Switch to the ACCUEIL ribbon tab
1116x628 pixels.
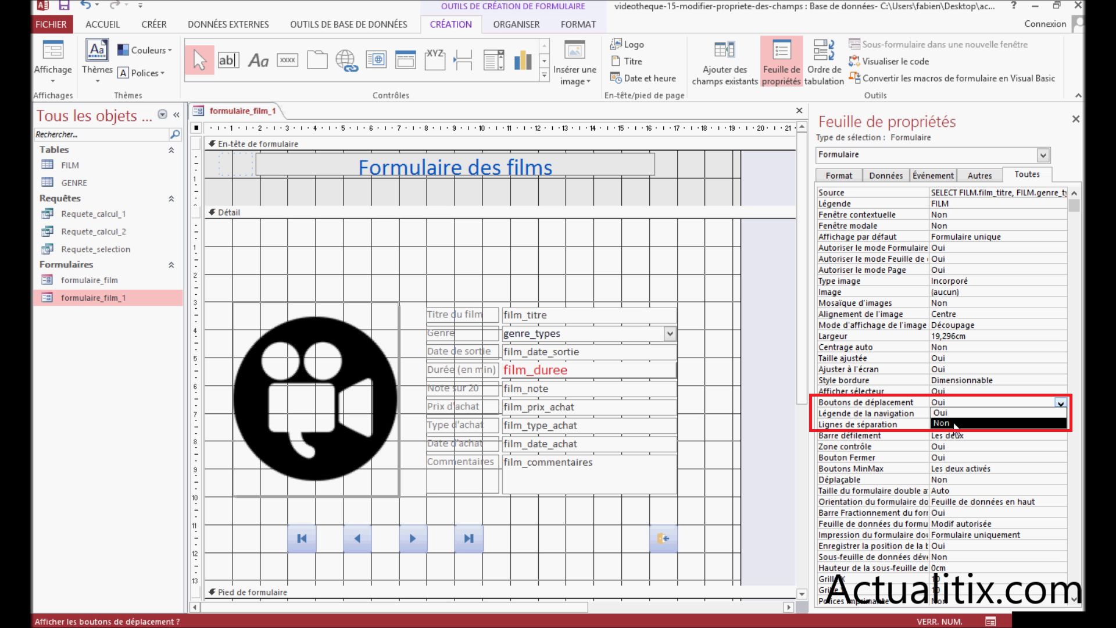click(x=102, y=24)
